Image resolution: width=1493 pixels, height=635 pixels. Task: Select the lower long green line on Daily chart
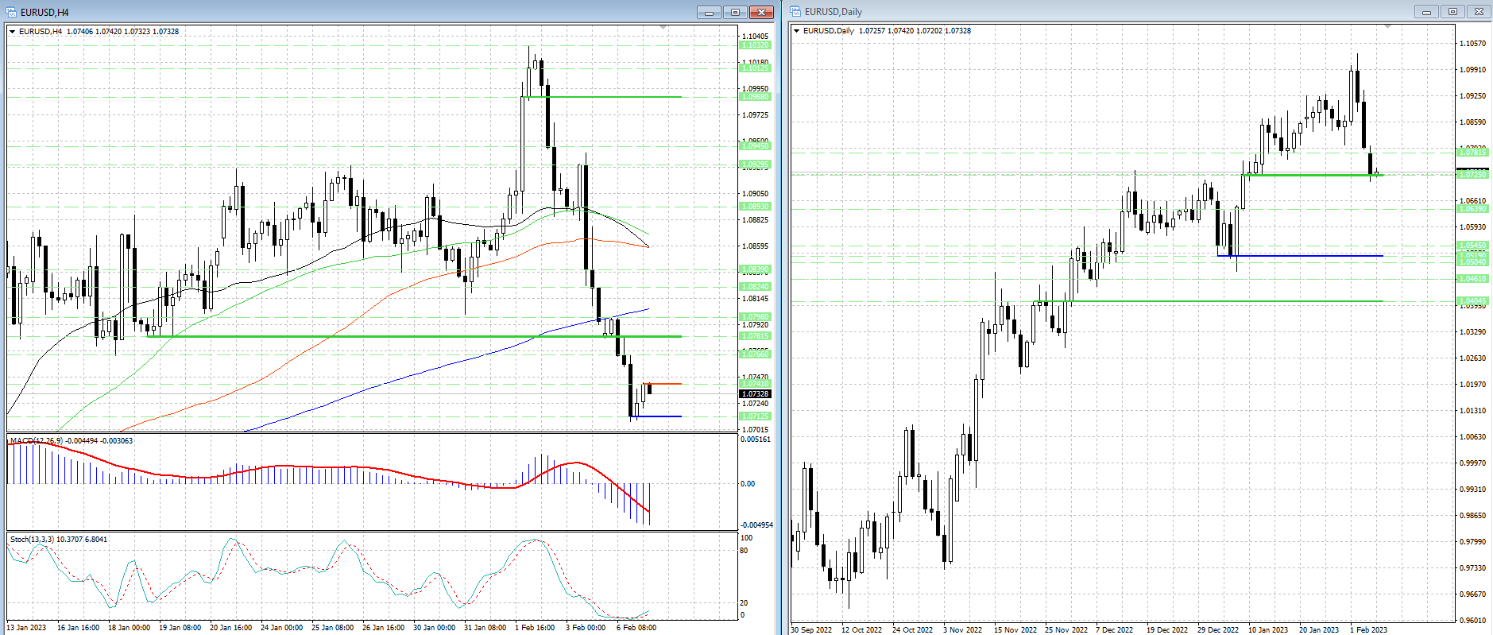pos(1209,301)
